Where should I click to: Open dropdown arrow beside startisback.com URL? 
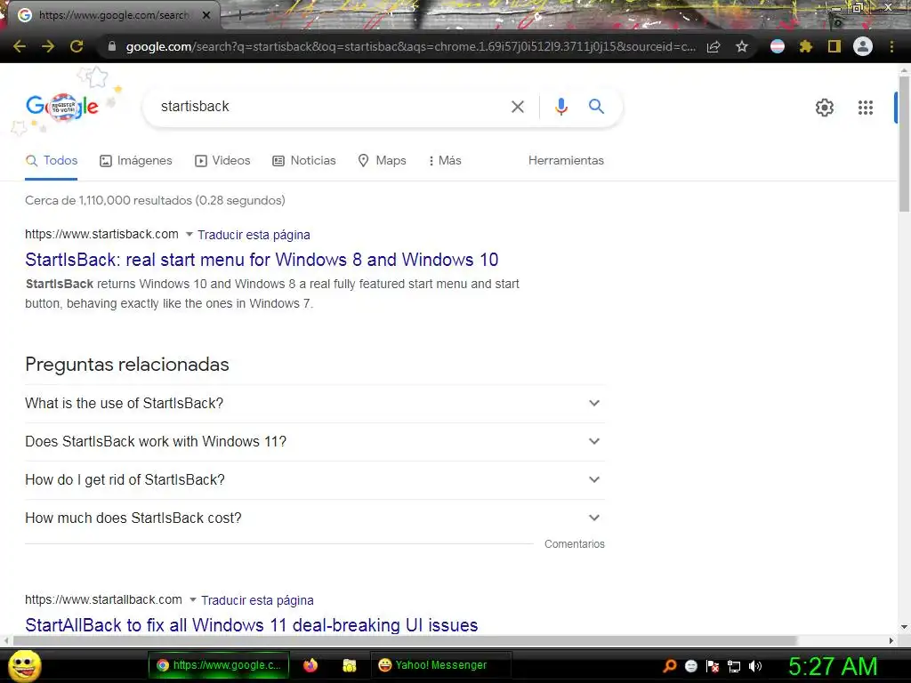click(189, 235)
